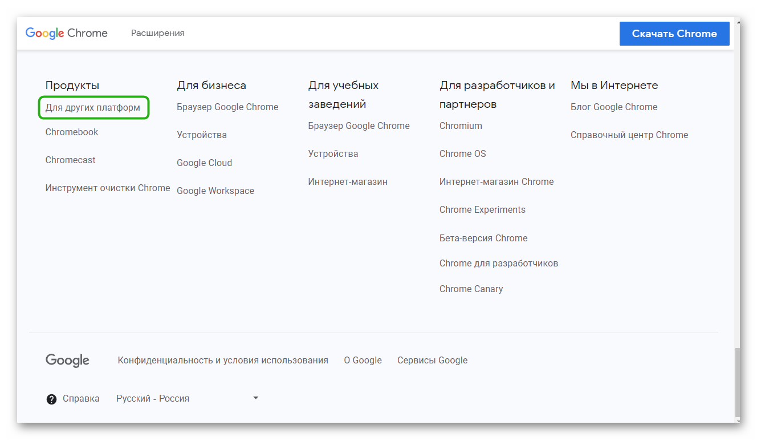Open Инструмент очистки Chrome link
The height and width of the screenshot is (441, 757).
[108, 188]
